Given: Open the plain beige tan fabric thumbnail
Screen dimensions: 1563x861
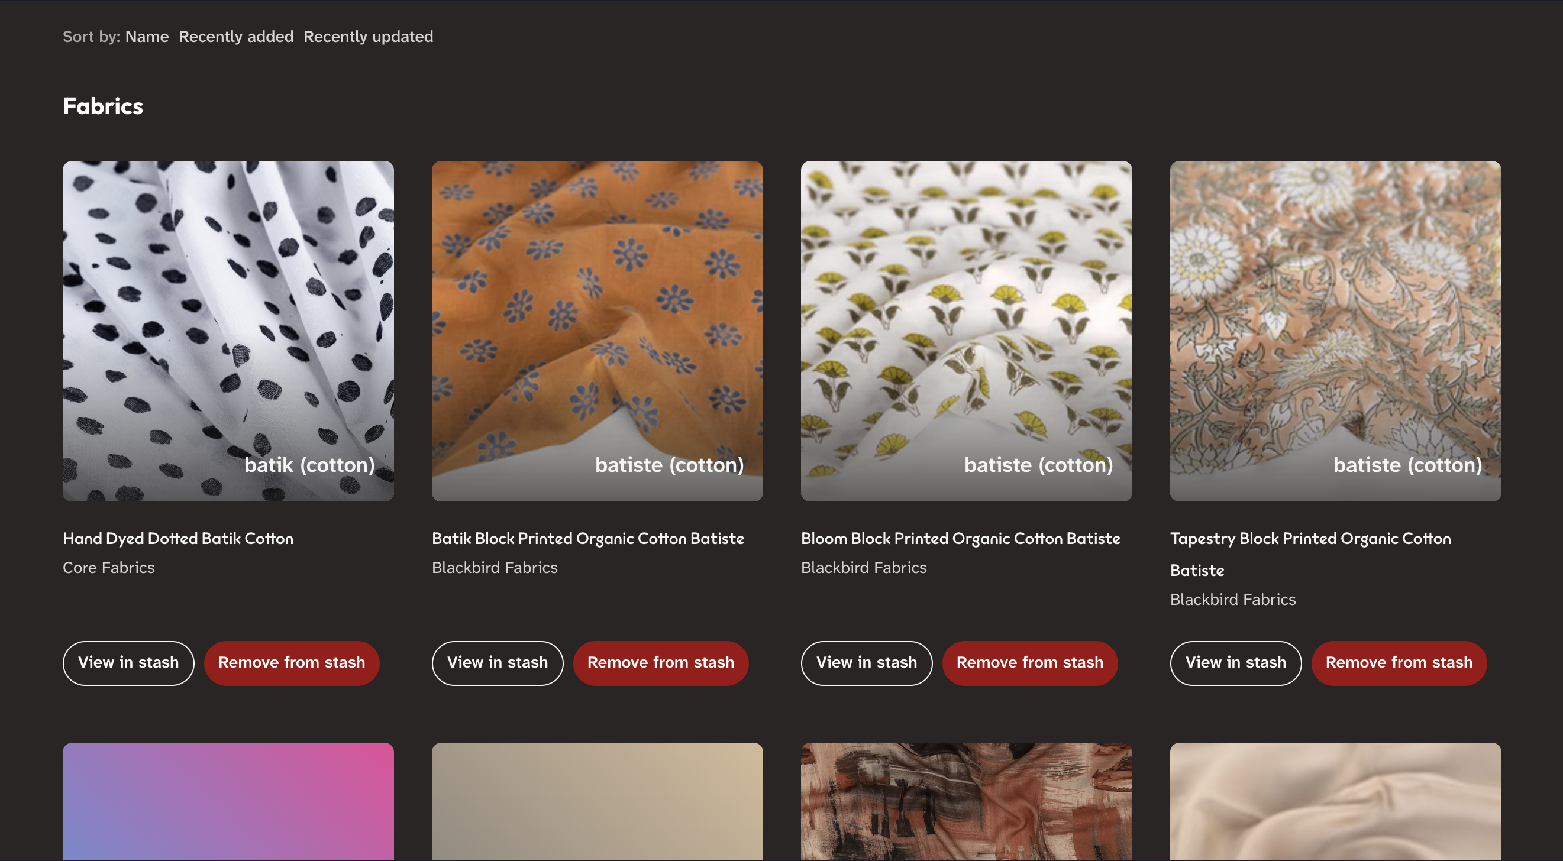Looking at the screenshot, I should point(597,800).
